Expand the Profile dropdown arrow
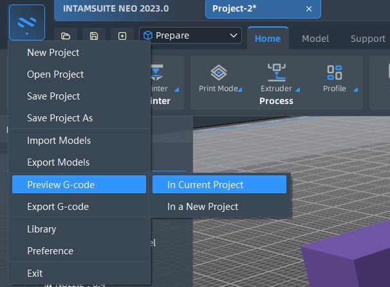This screenshot has width=390, height=287. click(x=356, y=90)
